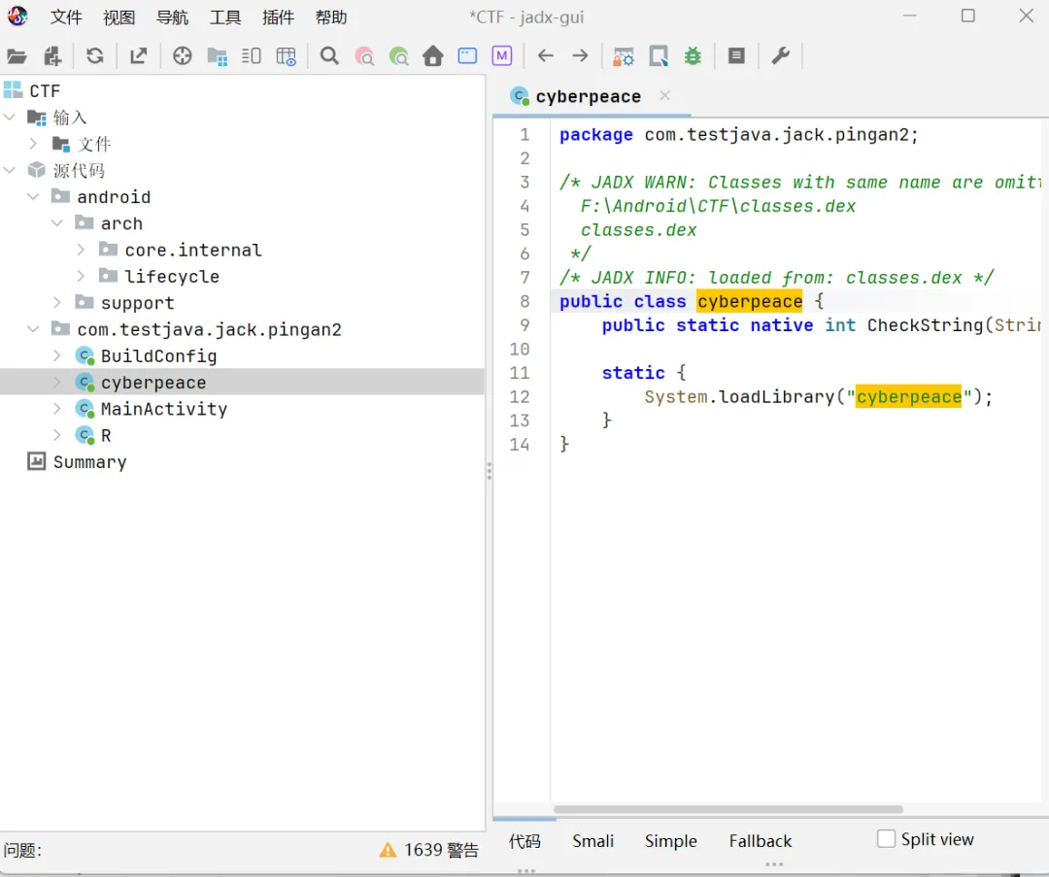Open text search magnifier icon
The height and width of the screenshot is (877, 1049).
[x=329, y=56]
